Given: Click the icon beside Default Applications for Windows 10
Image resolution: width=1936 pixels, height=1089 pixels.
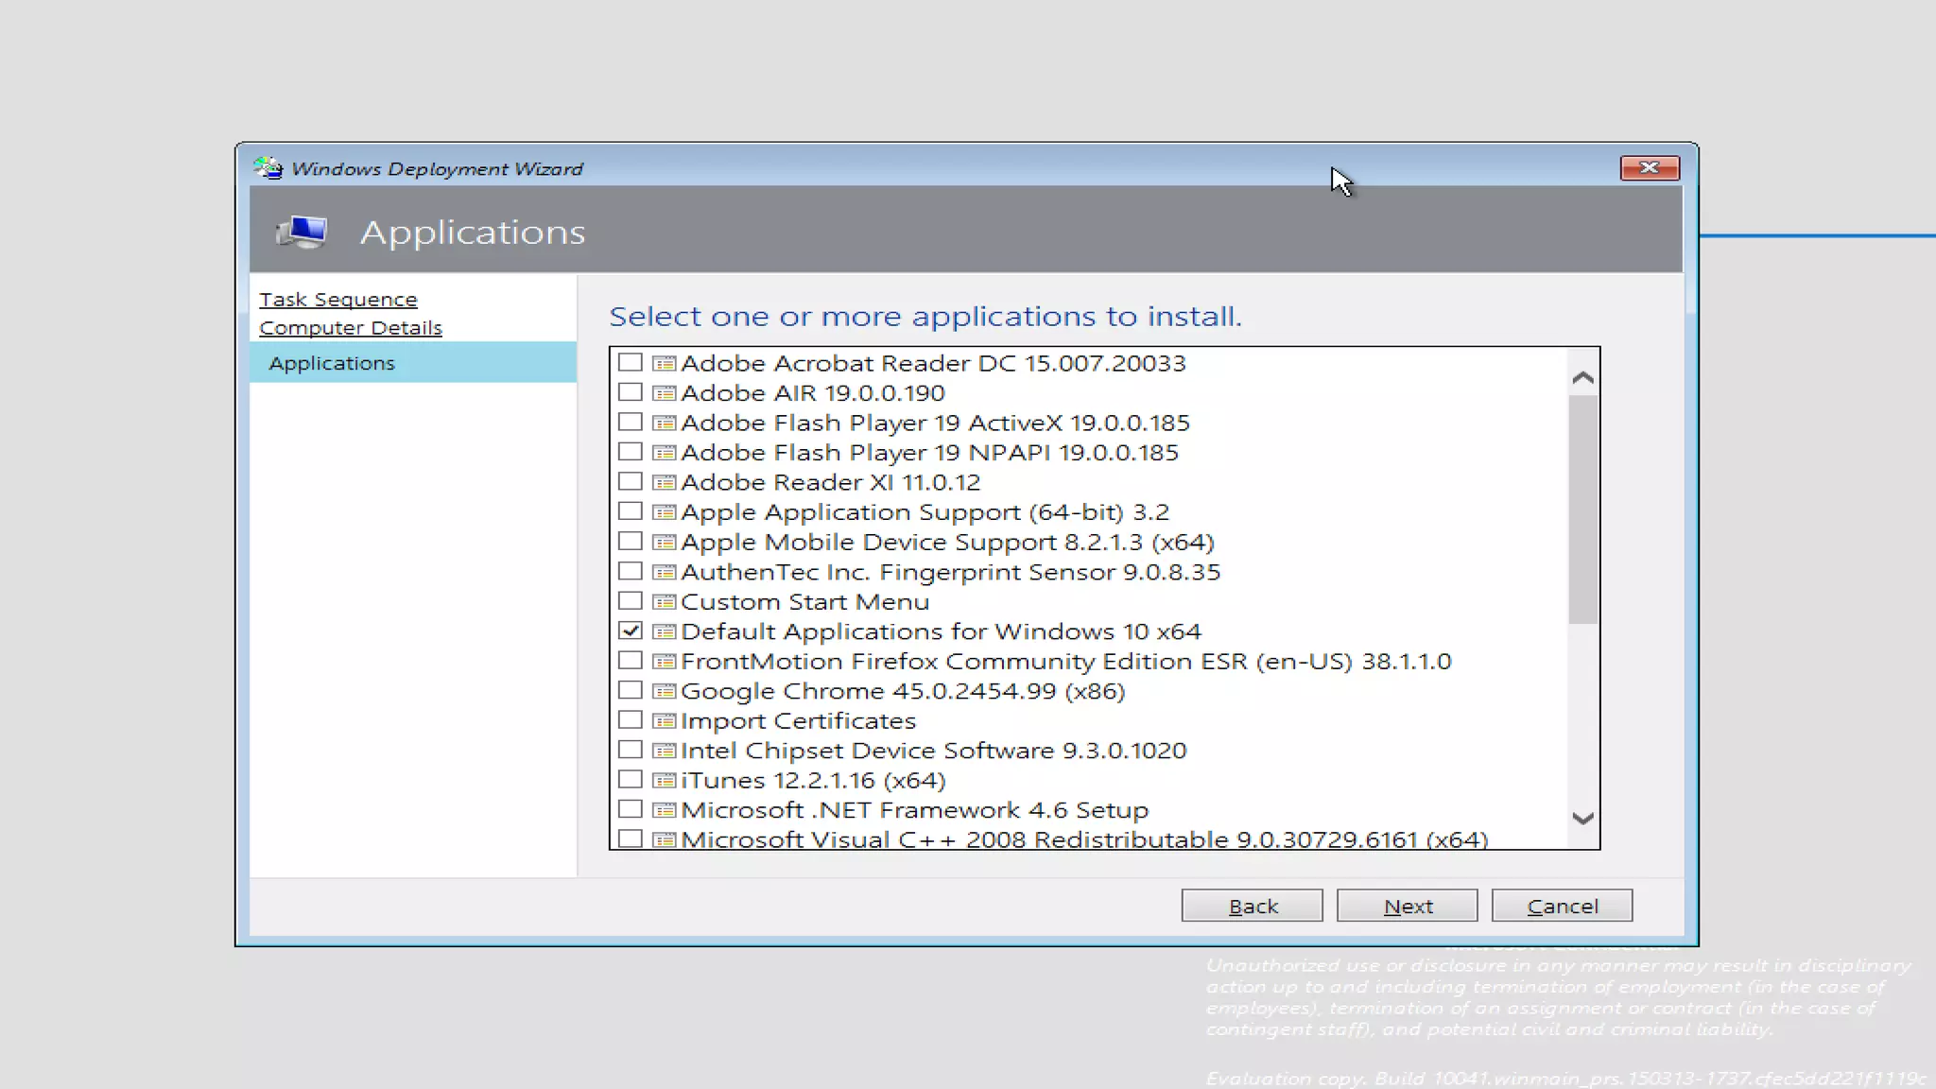Looking at the screenshot, I should (665, 631).
